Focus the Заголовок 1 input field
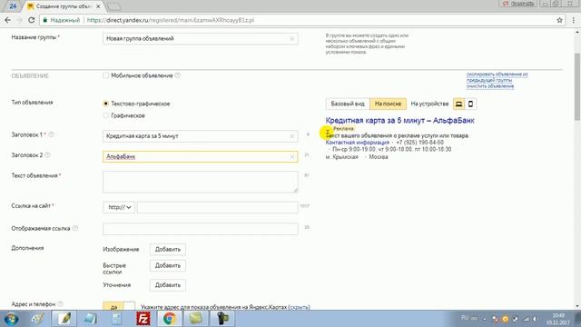Screen dimensions: 581x327 click(201, 136)
